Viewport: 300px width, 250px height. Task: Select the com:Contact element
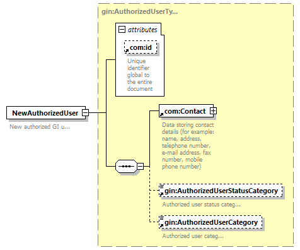(186, 110)
